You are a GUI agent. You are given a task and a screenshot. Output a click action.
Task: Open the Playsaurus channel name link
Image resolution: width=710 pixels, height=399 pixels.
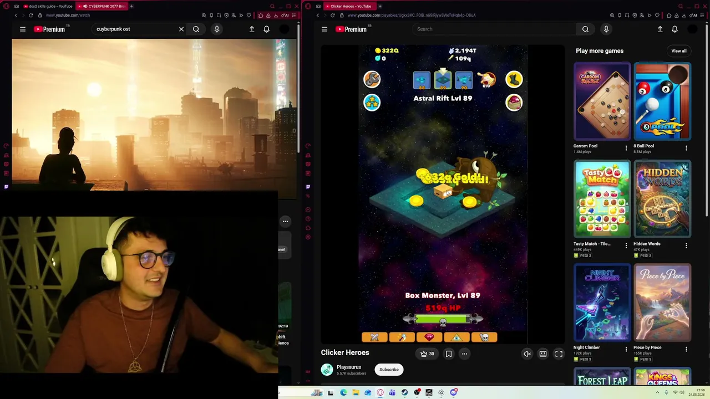349,367
